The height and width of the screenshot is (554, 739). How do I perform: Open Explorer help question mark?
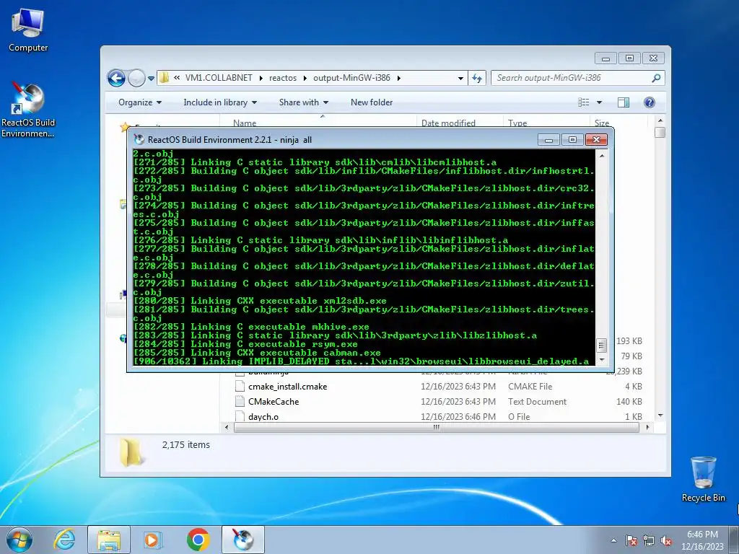pyautogui.click(x=650, y=102)
